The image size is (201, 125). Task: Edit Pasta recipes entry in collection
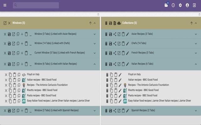[120, 96]
